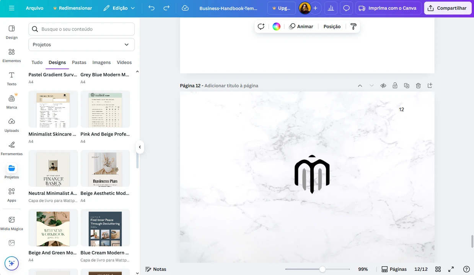The width and height of the screenshot is (474, 275).
Task: Switch to the Tudo tab
Action: coord(37,62)
